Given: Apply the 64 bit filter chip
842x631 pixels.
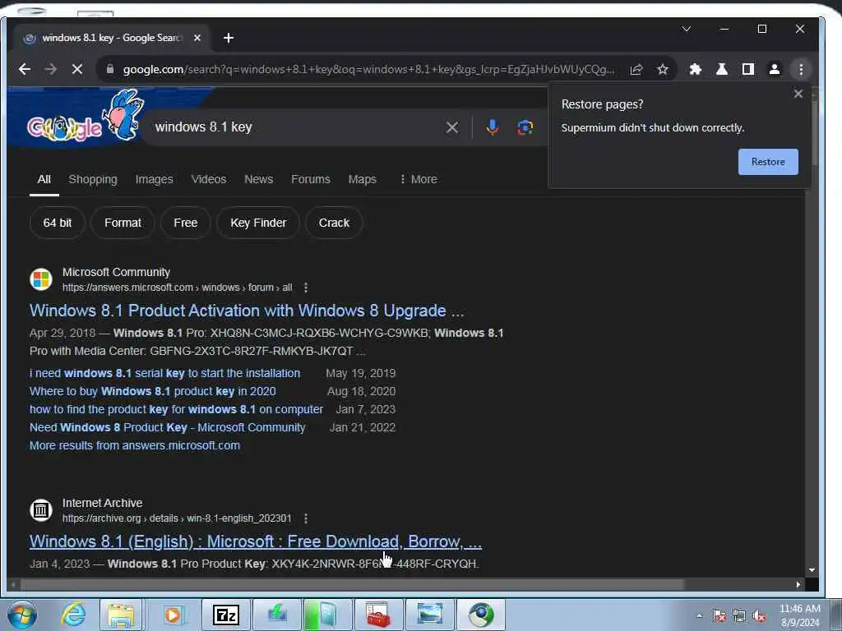Looking at the screenshot, I should coord(58,223).
